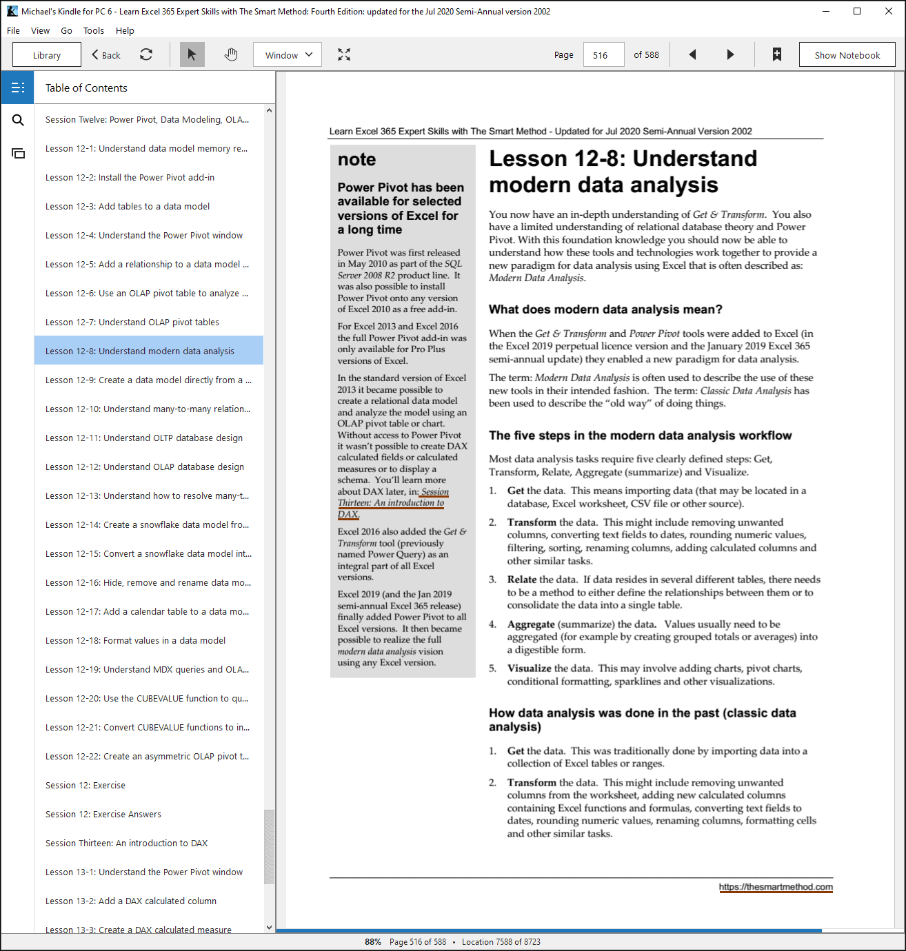Open the search panel icon

point(18,121)
